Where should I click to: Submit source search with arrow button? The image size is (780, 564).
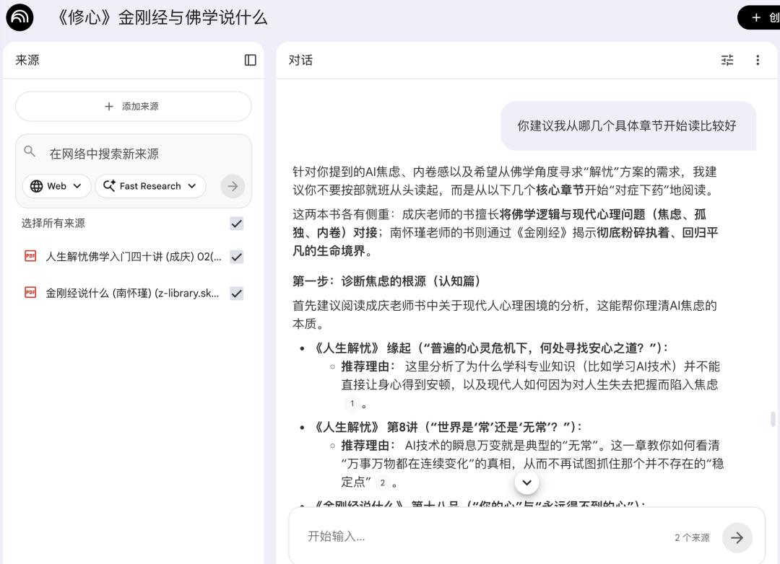click(233, 186)
